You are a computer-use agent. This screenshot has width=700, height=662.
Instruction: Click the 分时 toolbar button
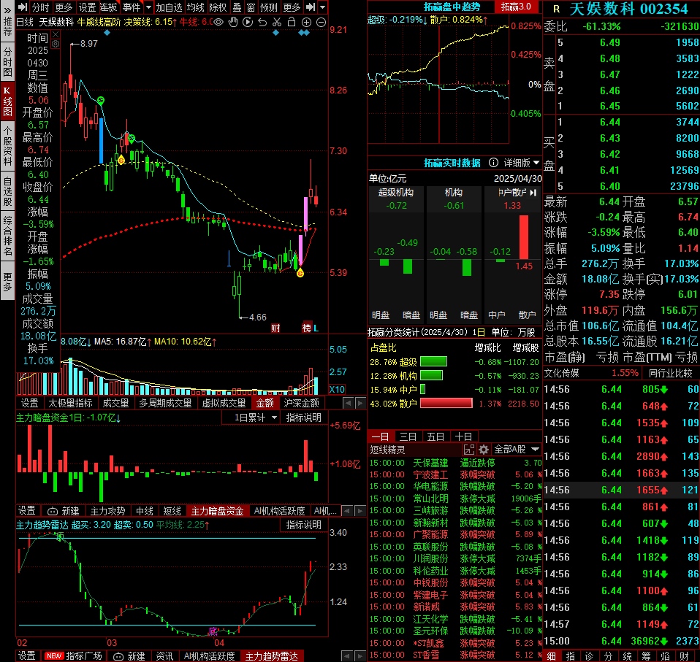coord(41,7)
